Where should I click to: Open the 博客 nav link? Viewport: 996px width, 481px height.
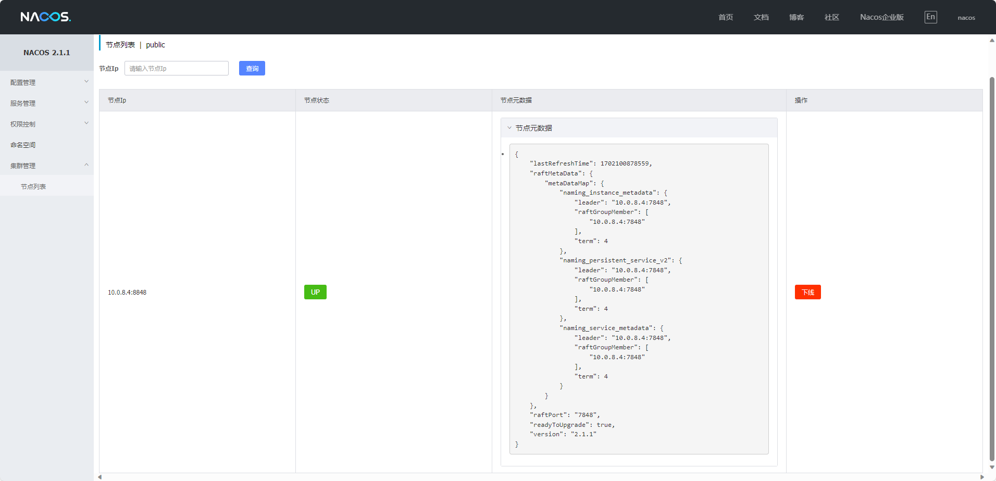click(796, 17)
